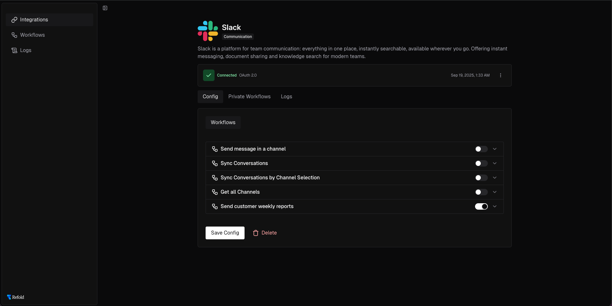Expand Send customer weekly reports chevron
Image resolution: width=612 pixels, height=306 pixels.
pos(495,206)
